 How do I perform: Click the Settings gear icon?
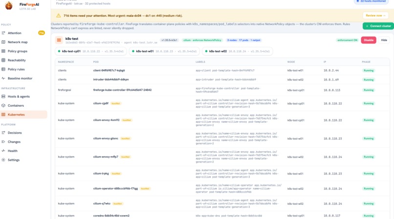(x=3, y=160)
